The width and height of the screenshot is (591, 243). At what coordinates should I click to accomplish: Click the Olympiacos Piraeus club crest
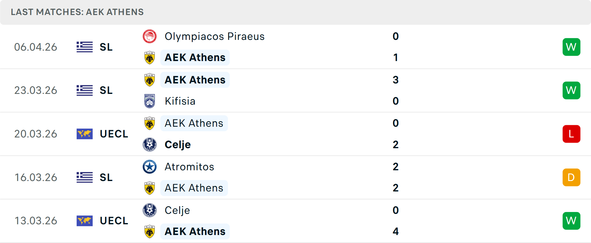(x=150, y=36)
